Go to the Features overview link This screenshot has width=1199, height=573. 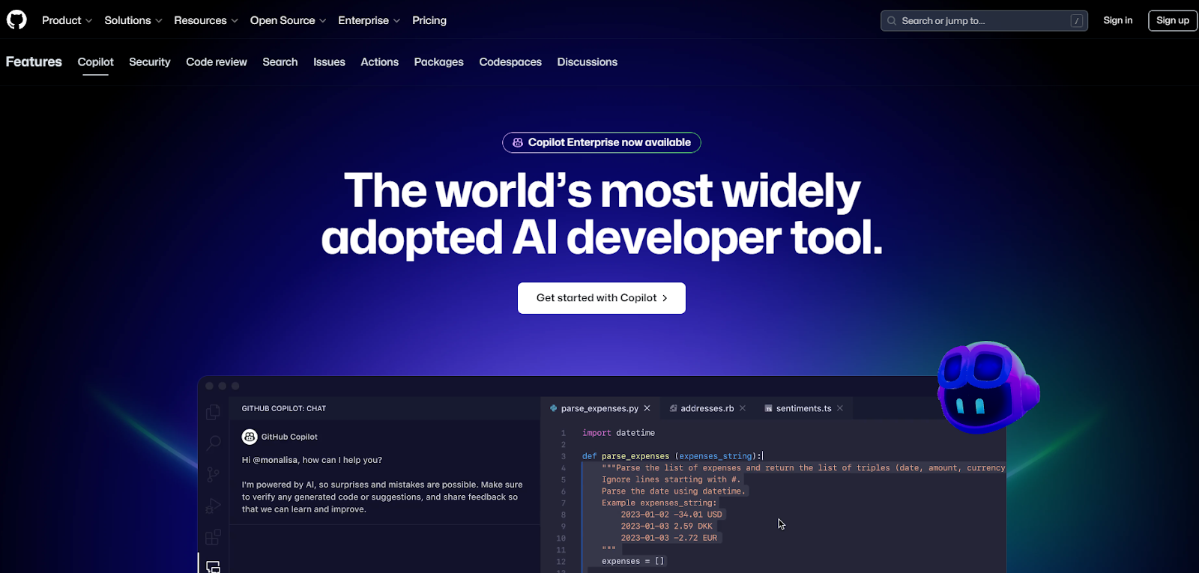(x=34, y=61)
